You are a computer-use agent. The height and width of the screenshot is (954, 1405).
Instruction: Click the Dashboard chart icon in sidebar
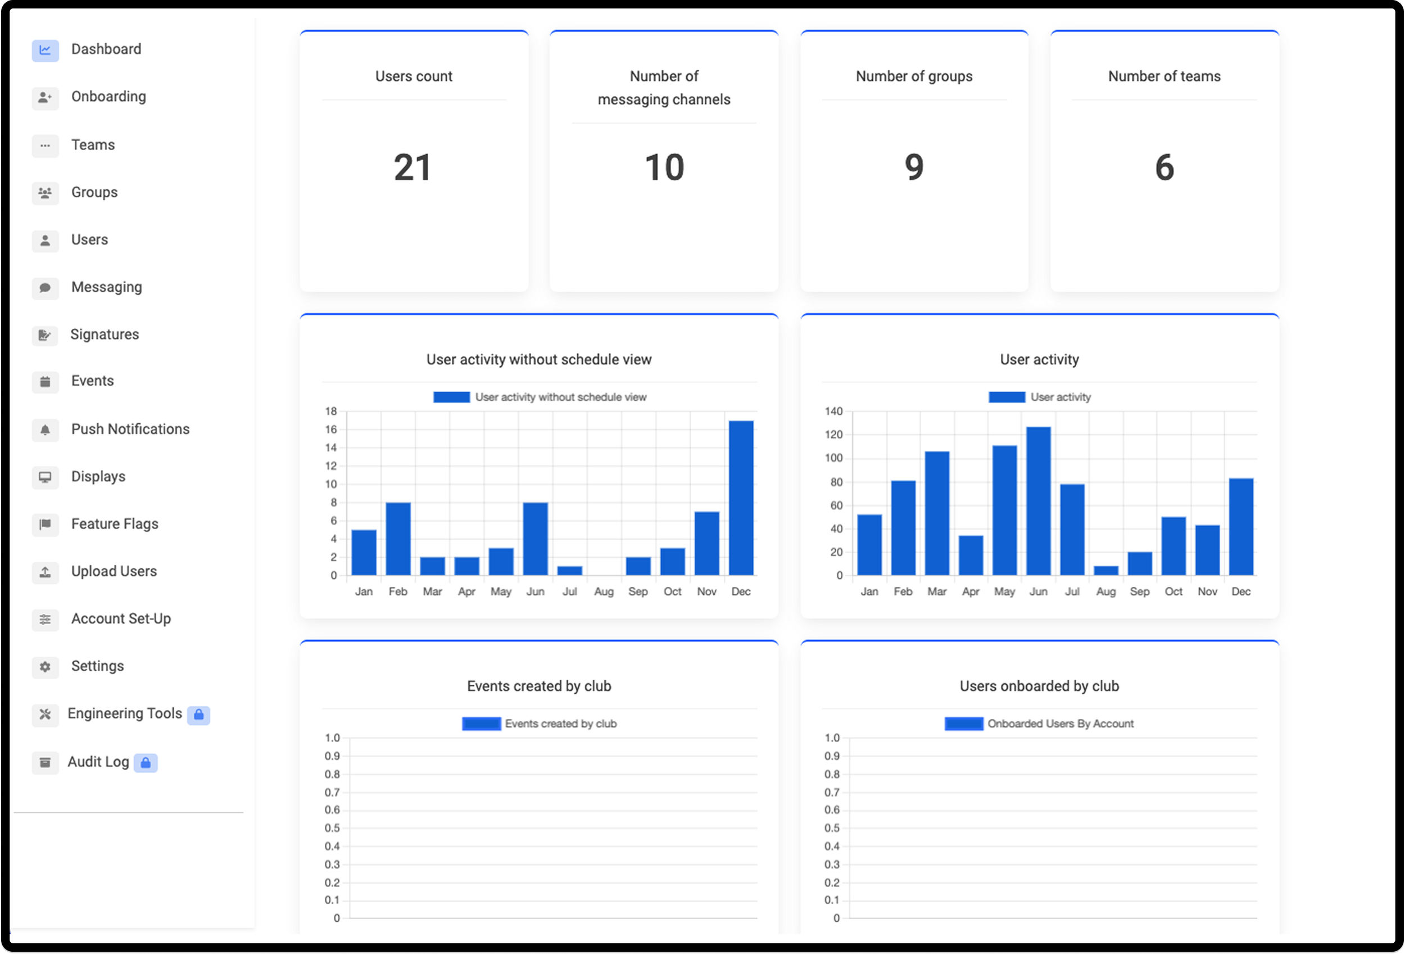(x=45, y=50)
